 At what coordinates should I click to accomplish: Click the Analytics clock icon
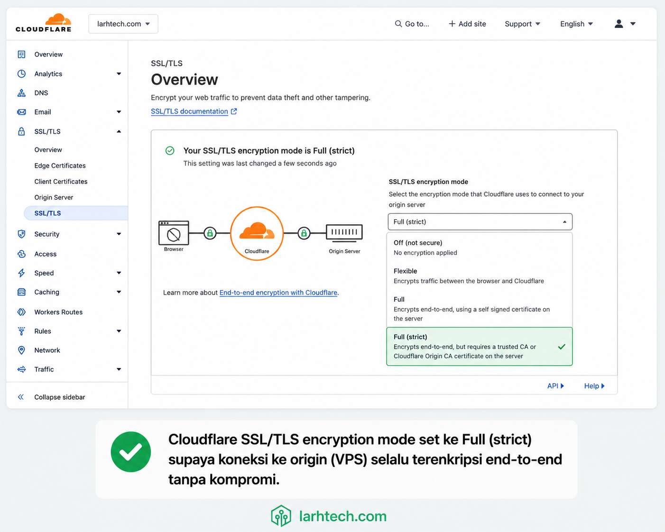point(21,74)
